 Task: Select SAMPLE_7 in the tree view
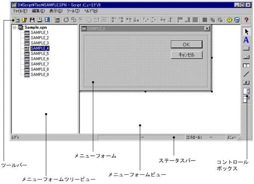40,64
